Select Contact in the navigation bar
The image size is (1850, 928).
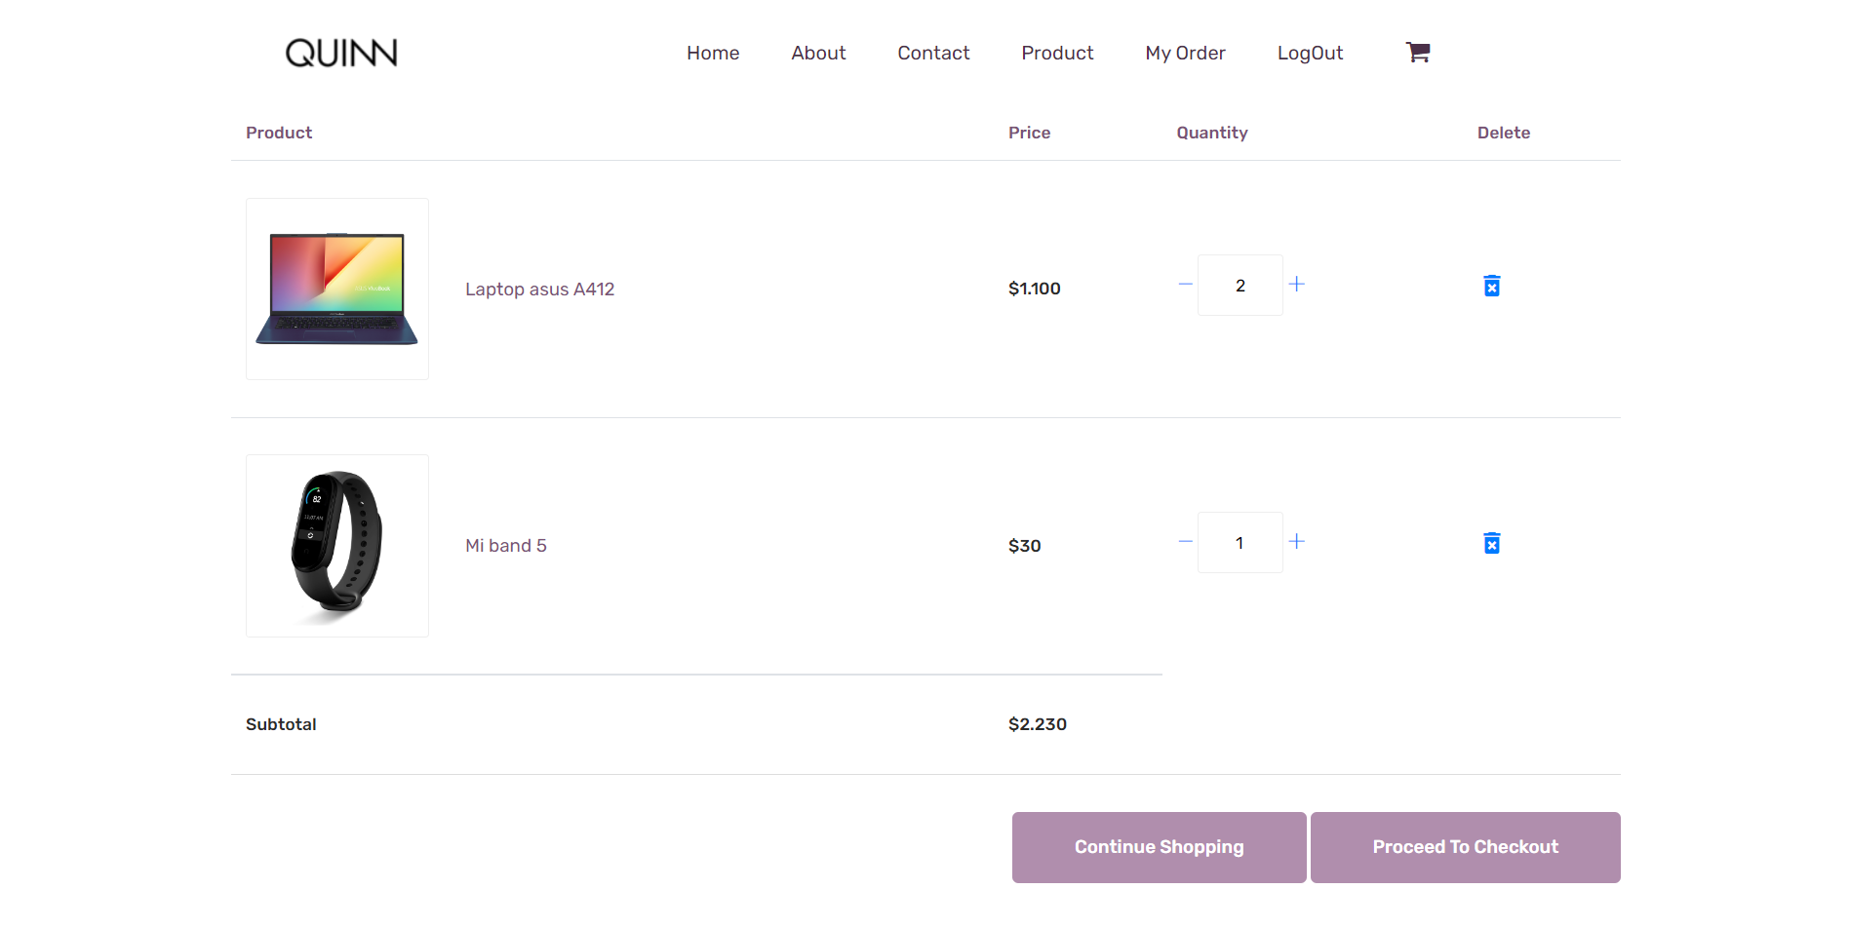click(x=933, y=53)
